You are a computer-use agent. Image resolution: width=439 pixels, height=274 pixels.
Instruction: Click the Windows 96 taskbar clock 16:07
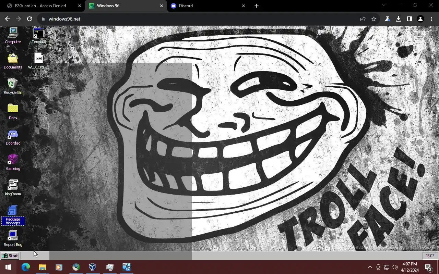click(x=430, y=256)
